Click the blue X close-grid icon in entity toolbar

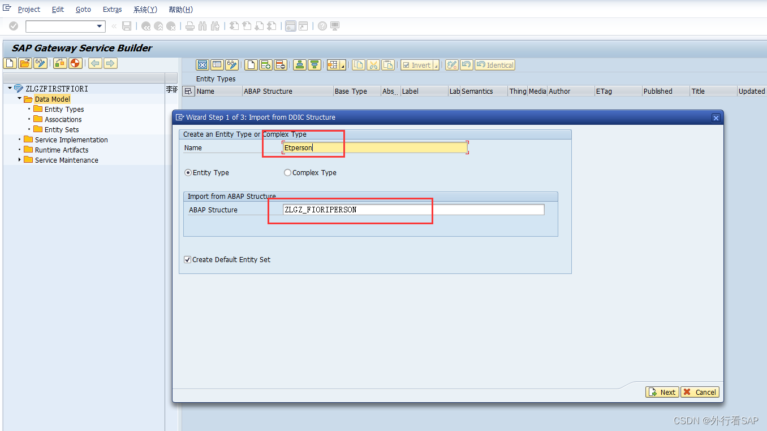point(202,65)
